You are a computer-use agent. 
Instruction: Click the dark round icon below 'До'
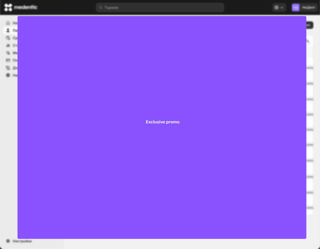coord(8,75)
